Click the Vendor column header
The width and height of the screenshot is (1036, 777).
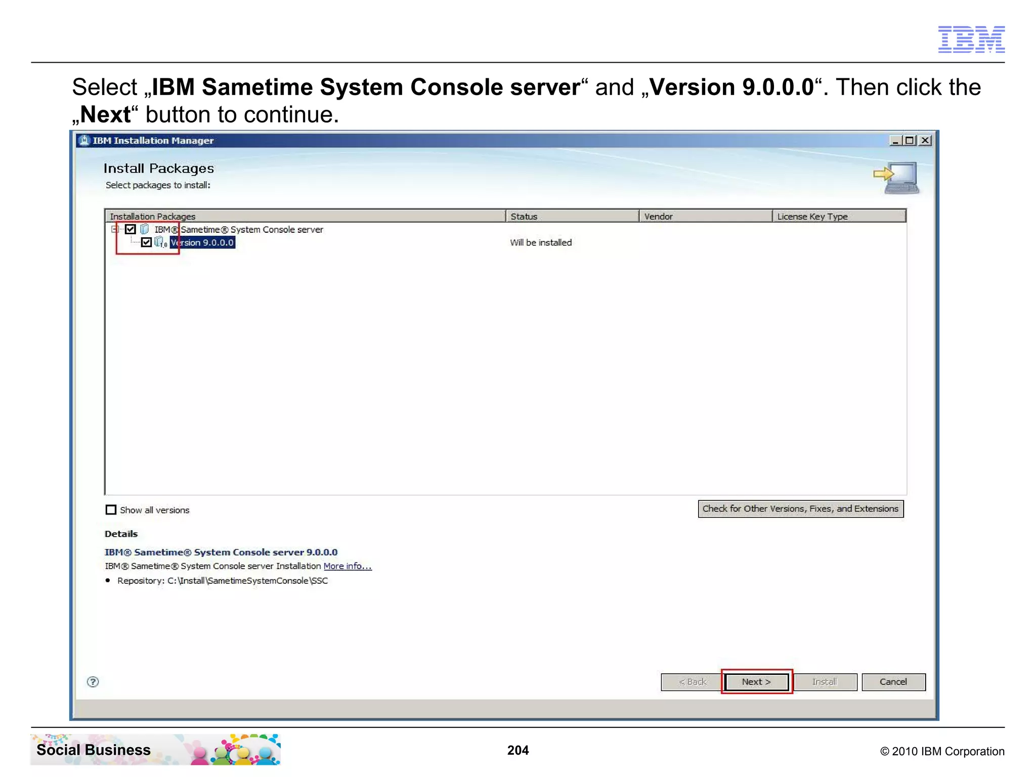pos(706,216)
